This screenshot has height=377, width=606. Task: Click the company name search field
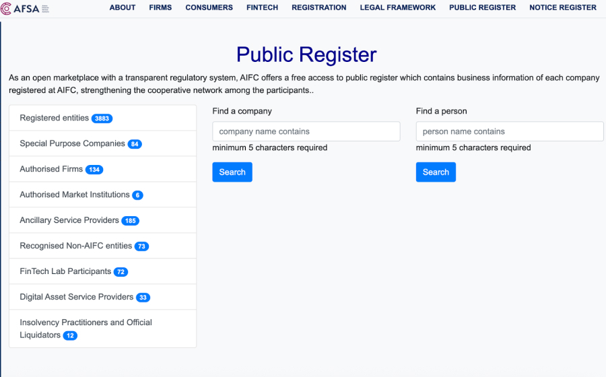point(306,132)
